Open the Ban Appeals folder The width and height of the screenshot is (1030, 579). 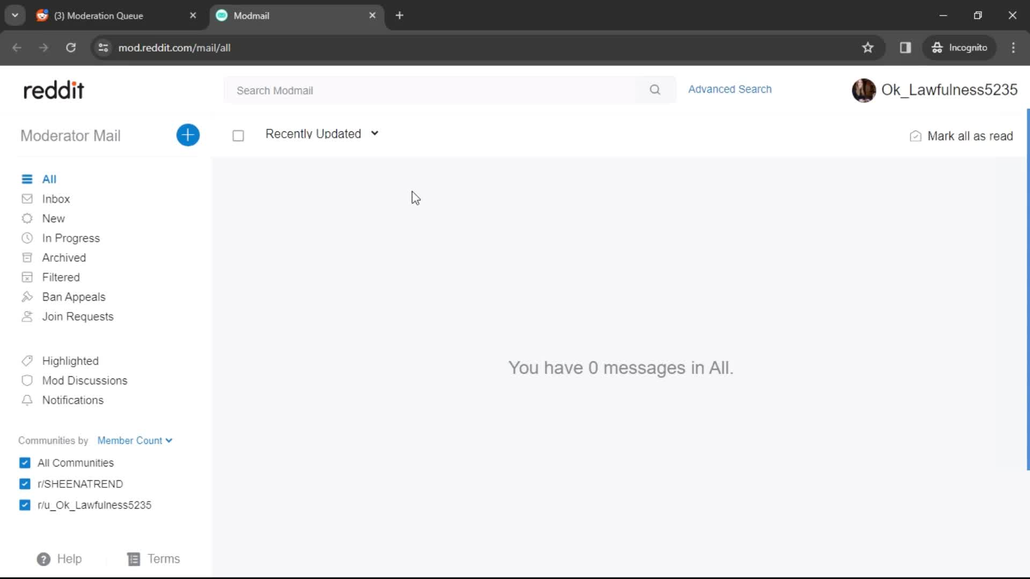[73, 296]
